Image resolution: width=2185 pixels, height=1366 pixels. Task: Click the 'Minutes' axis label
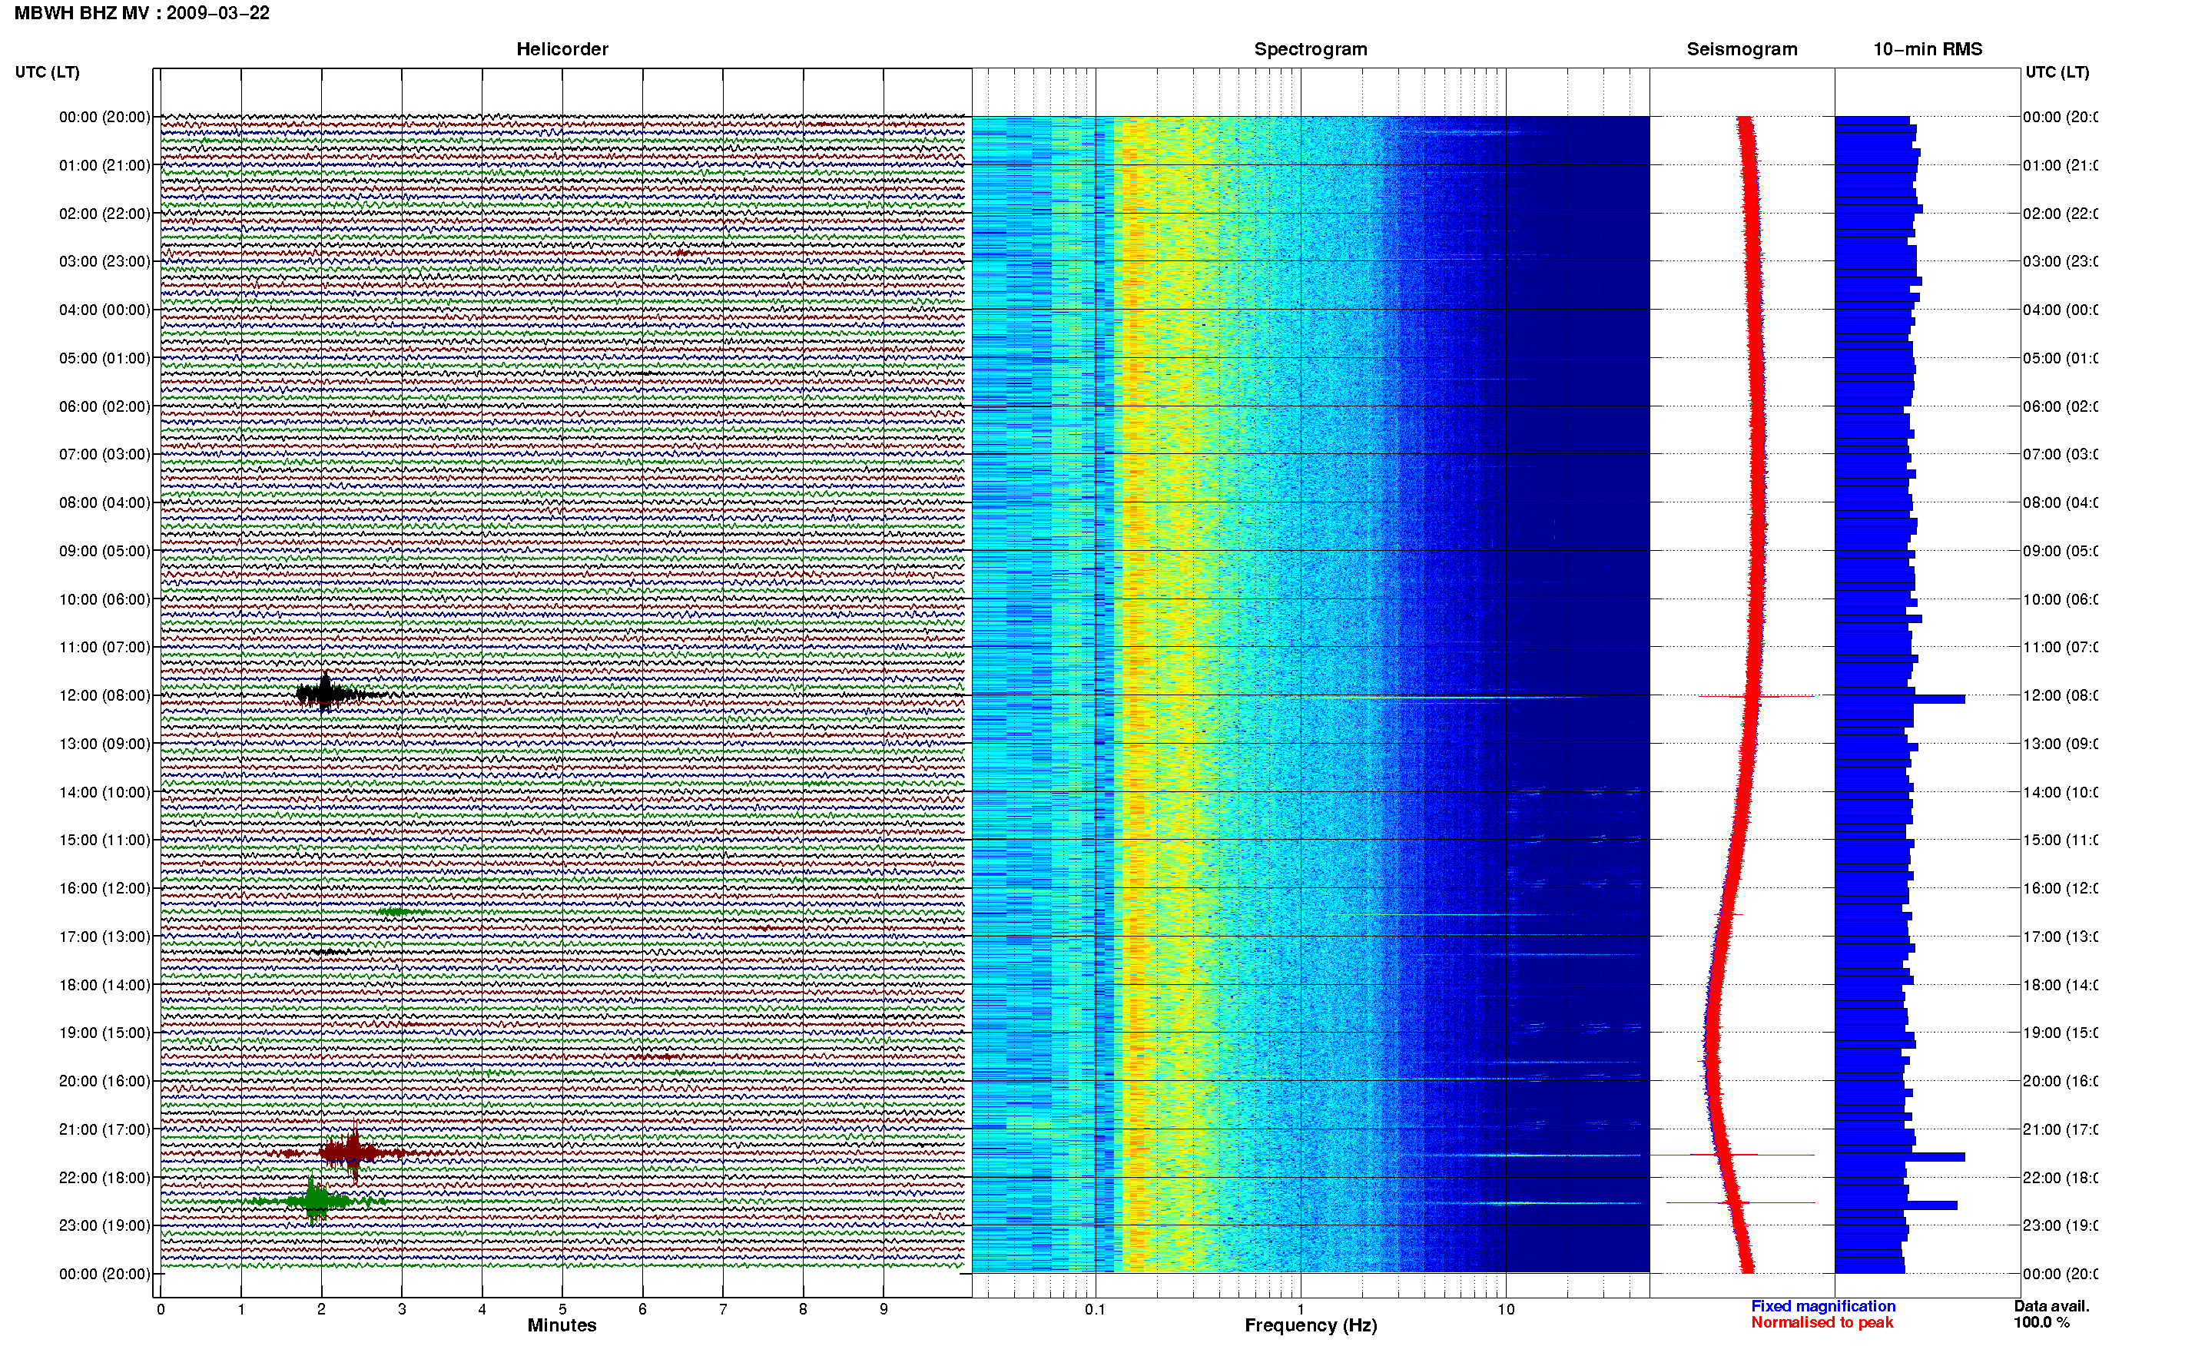pos(562,1325)
